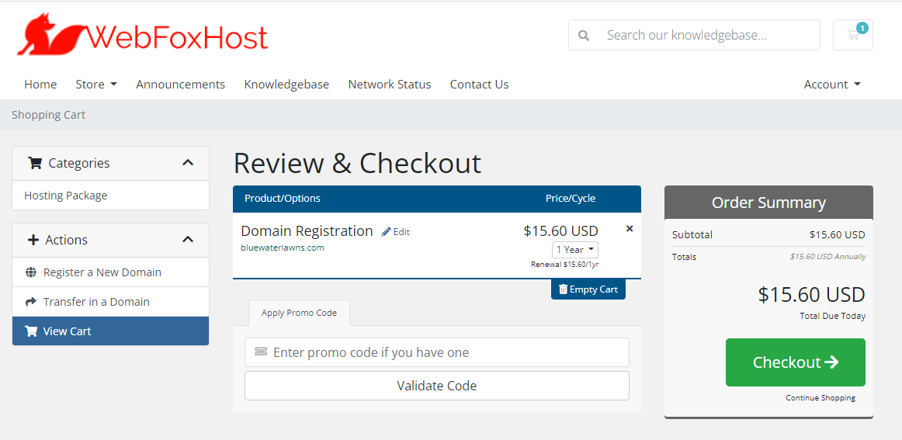
Task: Click the green Checkout button
Action: click(796, 362)
